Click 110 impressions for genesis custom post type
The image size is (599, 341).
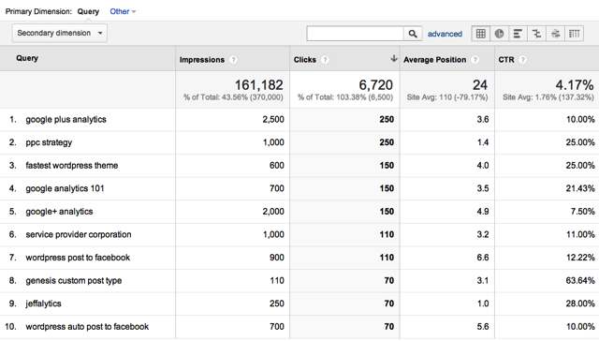277,281
